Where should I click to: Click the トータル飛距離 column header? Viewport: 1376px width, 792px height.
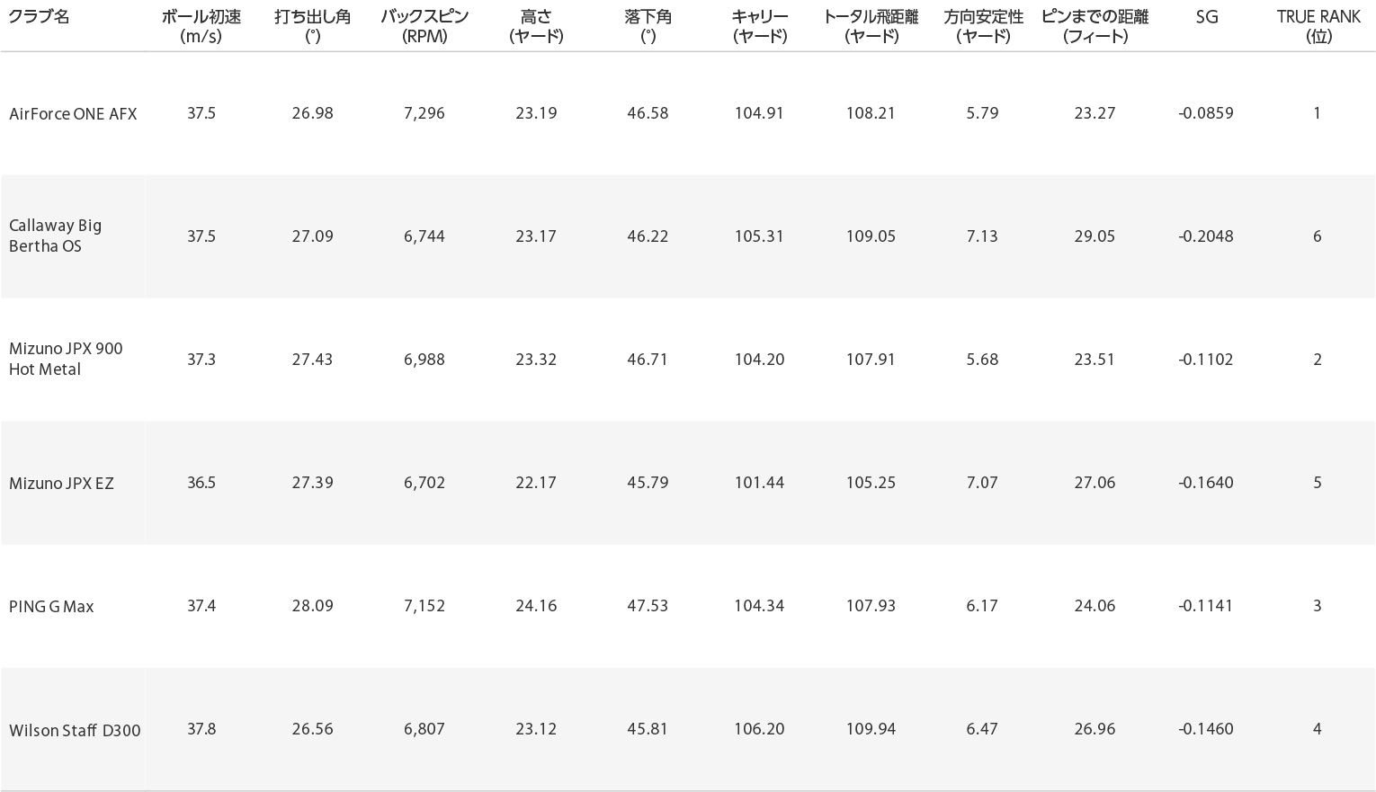(871, 26)
